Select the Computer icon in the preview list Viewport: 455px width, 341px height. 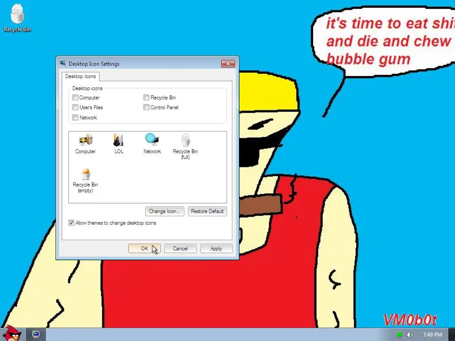[85, 144]
